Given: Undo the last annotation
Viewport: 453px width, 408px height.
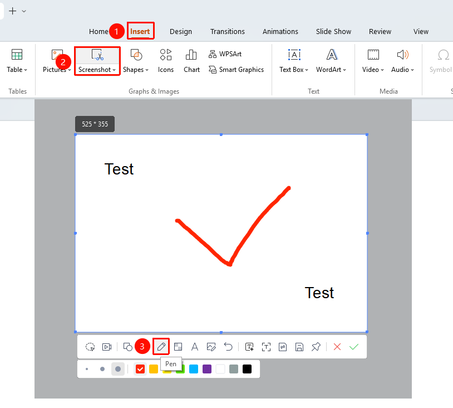Looking at the screenshot, I should tap(228, 346).
